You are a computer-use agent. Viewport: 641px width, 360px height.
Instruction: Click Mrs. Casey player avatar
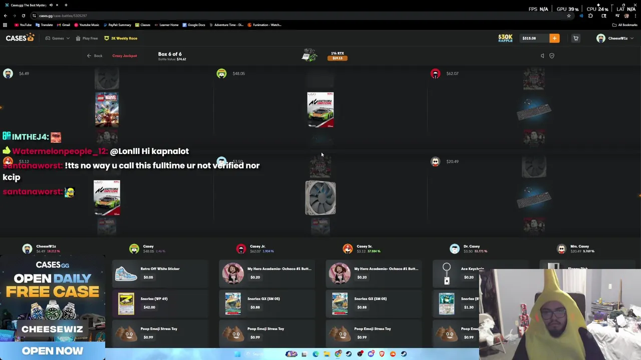(x=561, y=248)
